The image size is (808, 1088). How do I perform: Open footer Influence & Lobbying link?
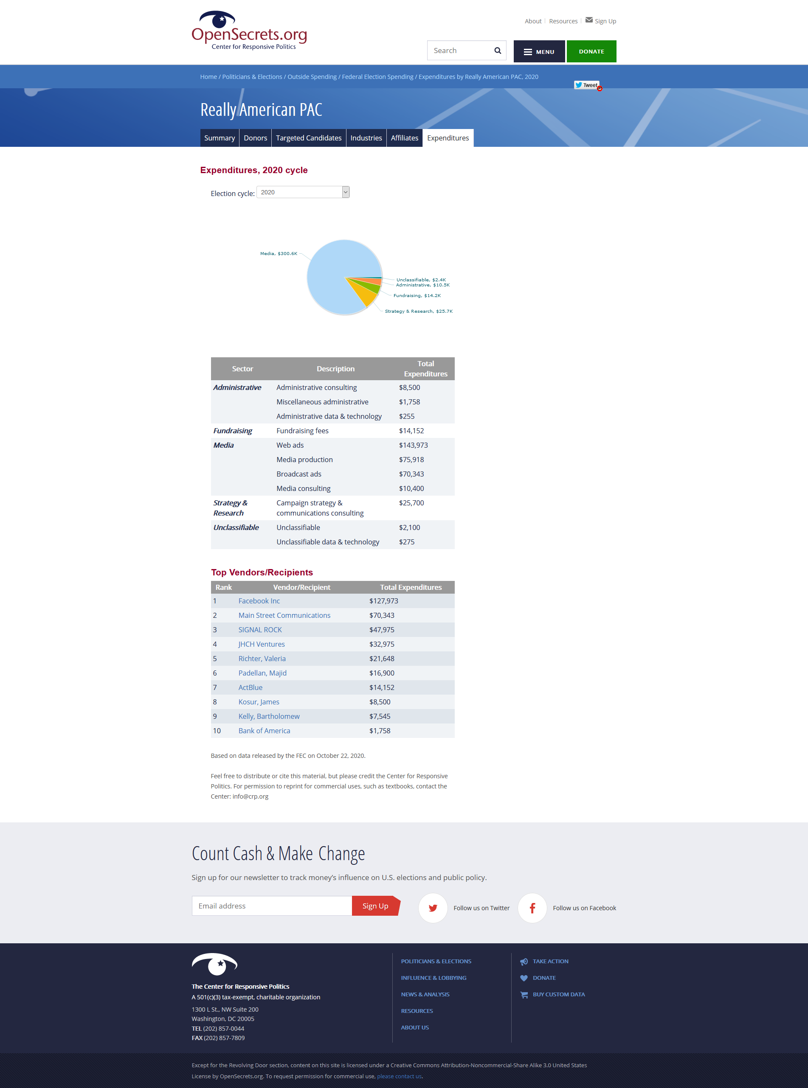click(x=434, y=978)
